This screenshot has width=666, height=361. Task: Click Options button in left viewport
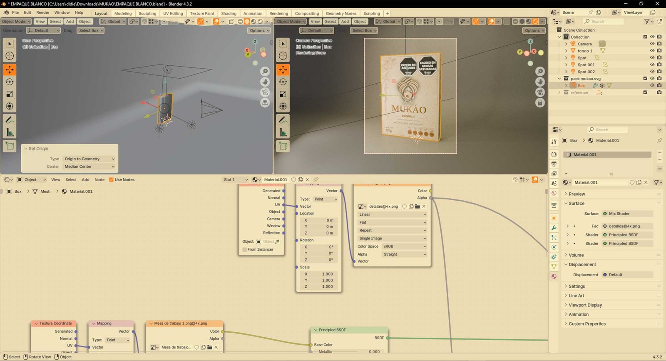pos(259,30)
